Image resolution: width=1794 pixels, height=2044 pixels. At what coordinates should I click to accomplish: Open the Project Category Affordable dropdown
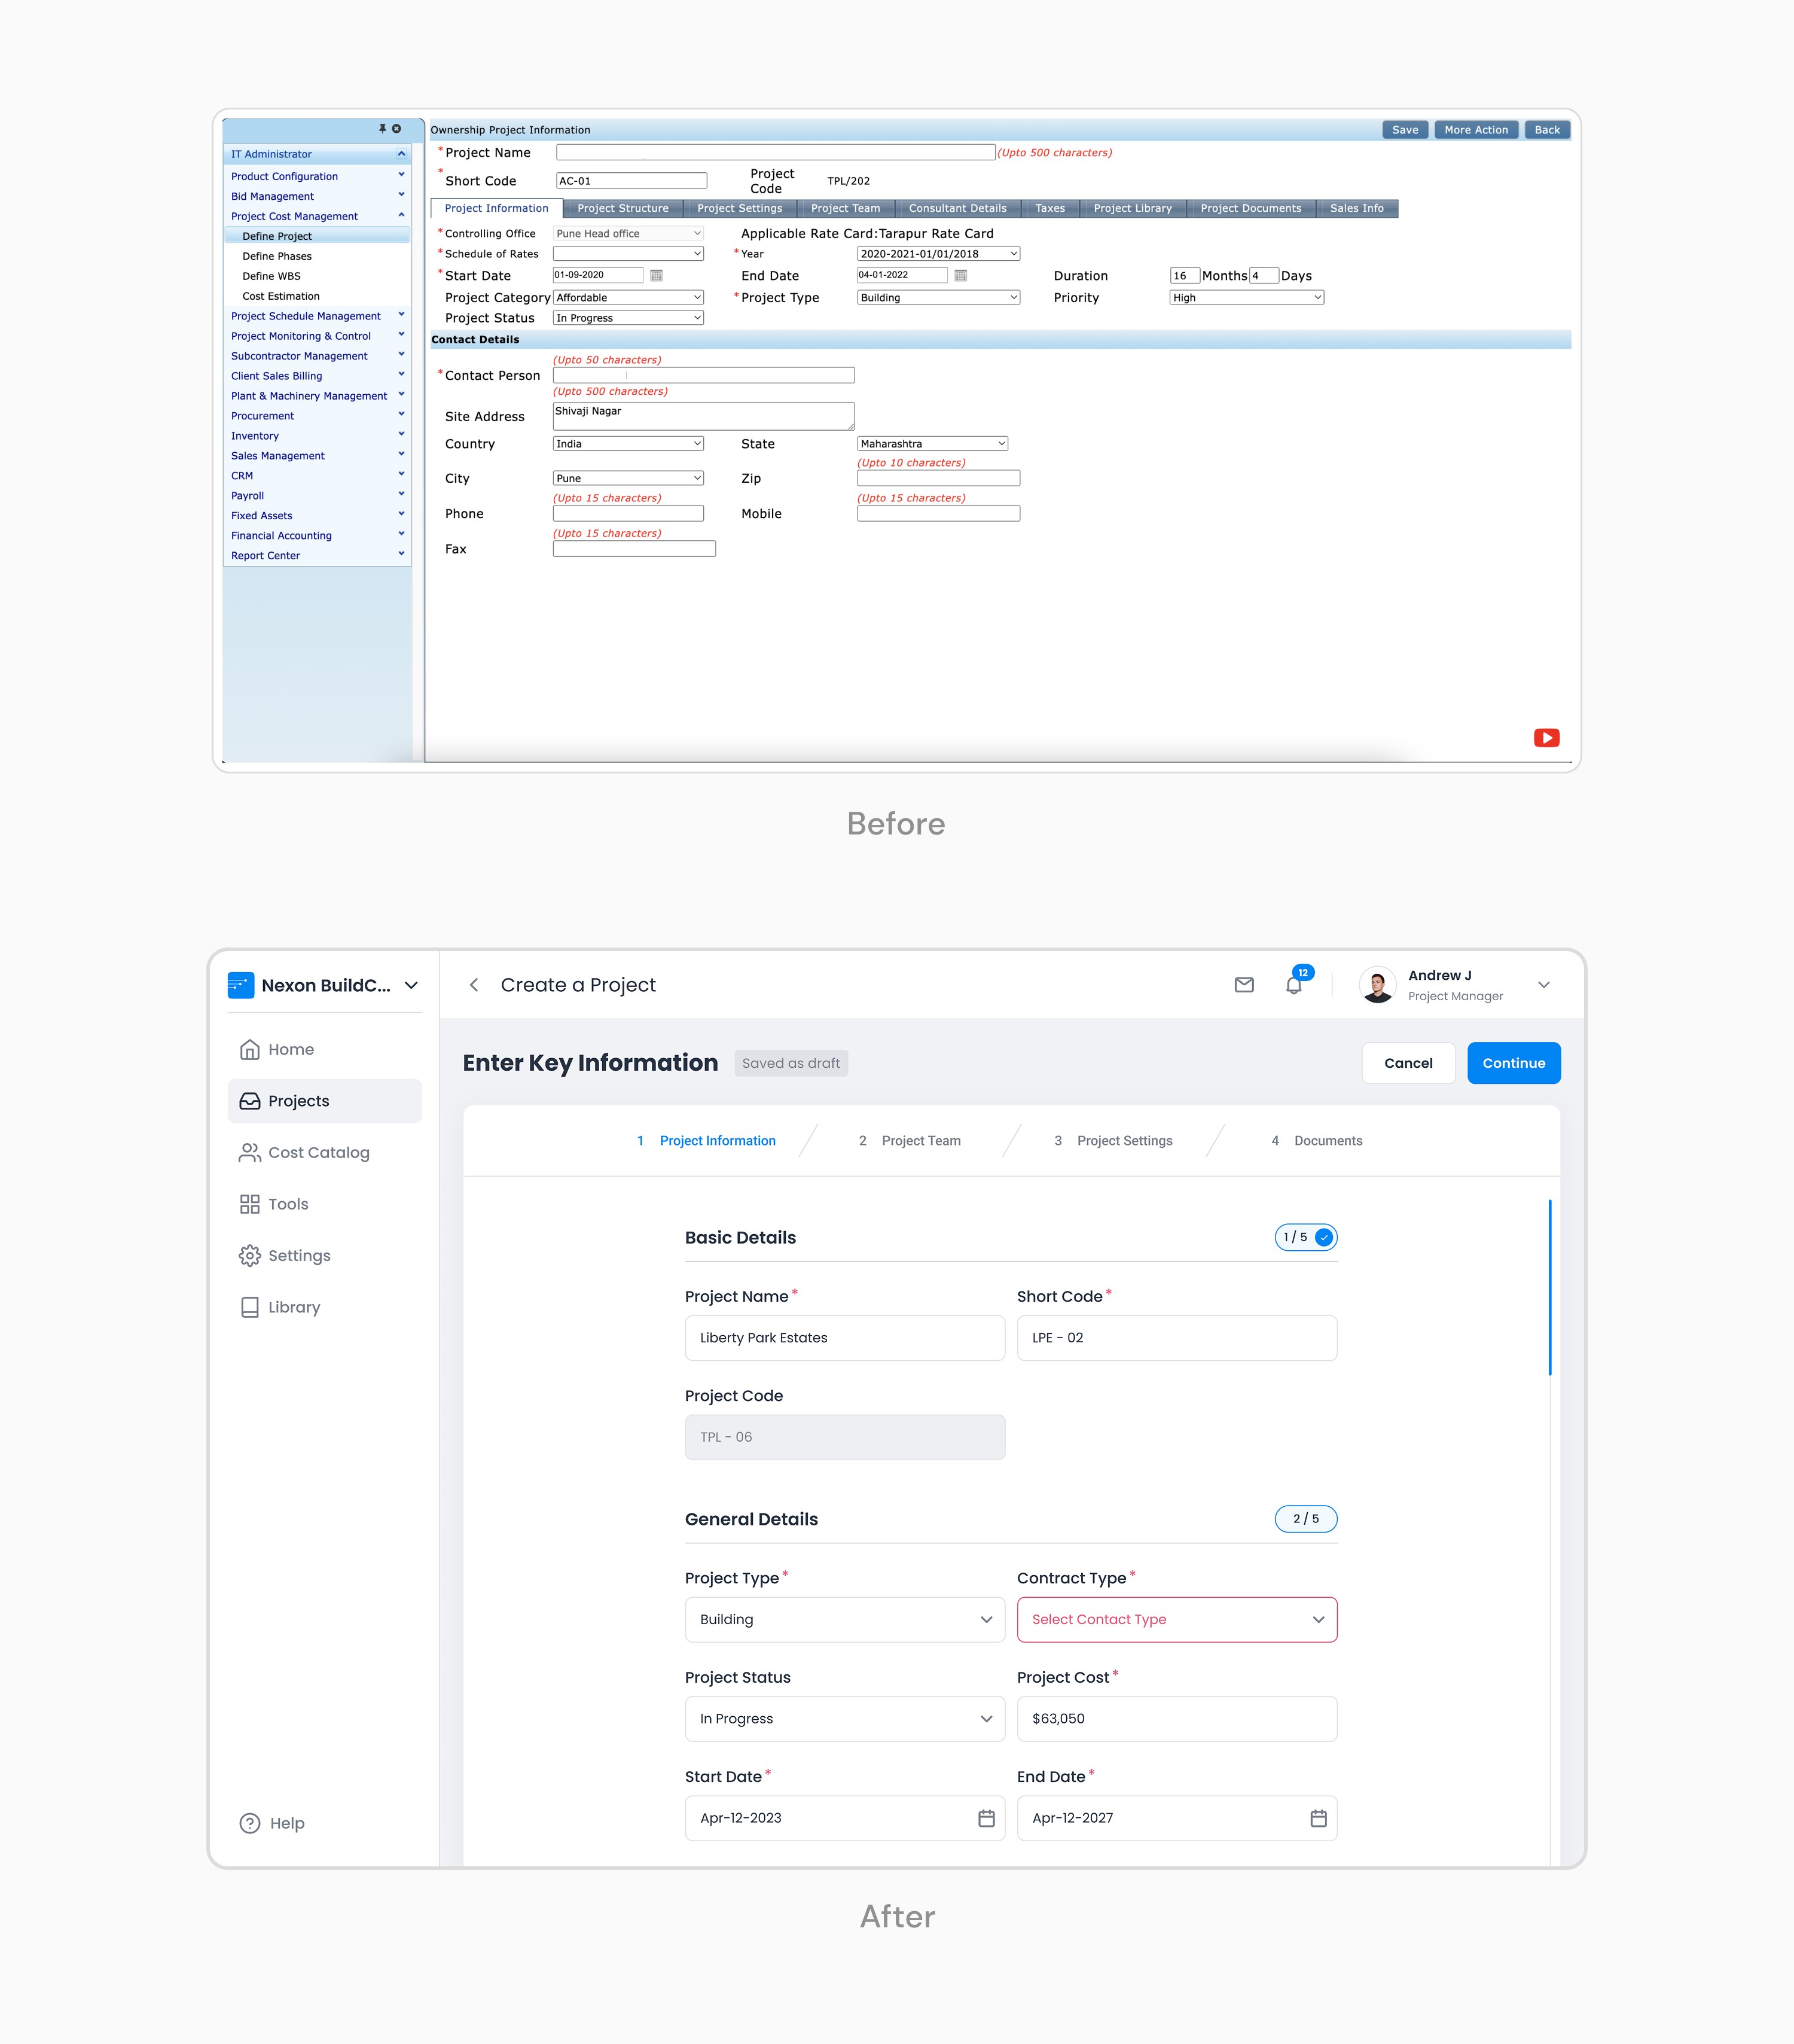pyautogui.click(x=628, y=297)
